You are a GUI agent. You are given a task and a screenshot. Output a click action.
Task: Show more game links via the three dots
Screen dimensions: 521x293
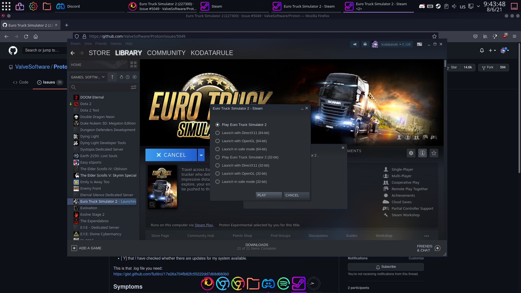(427, 236)
